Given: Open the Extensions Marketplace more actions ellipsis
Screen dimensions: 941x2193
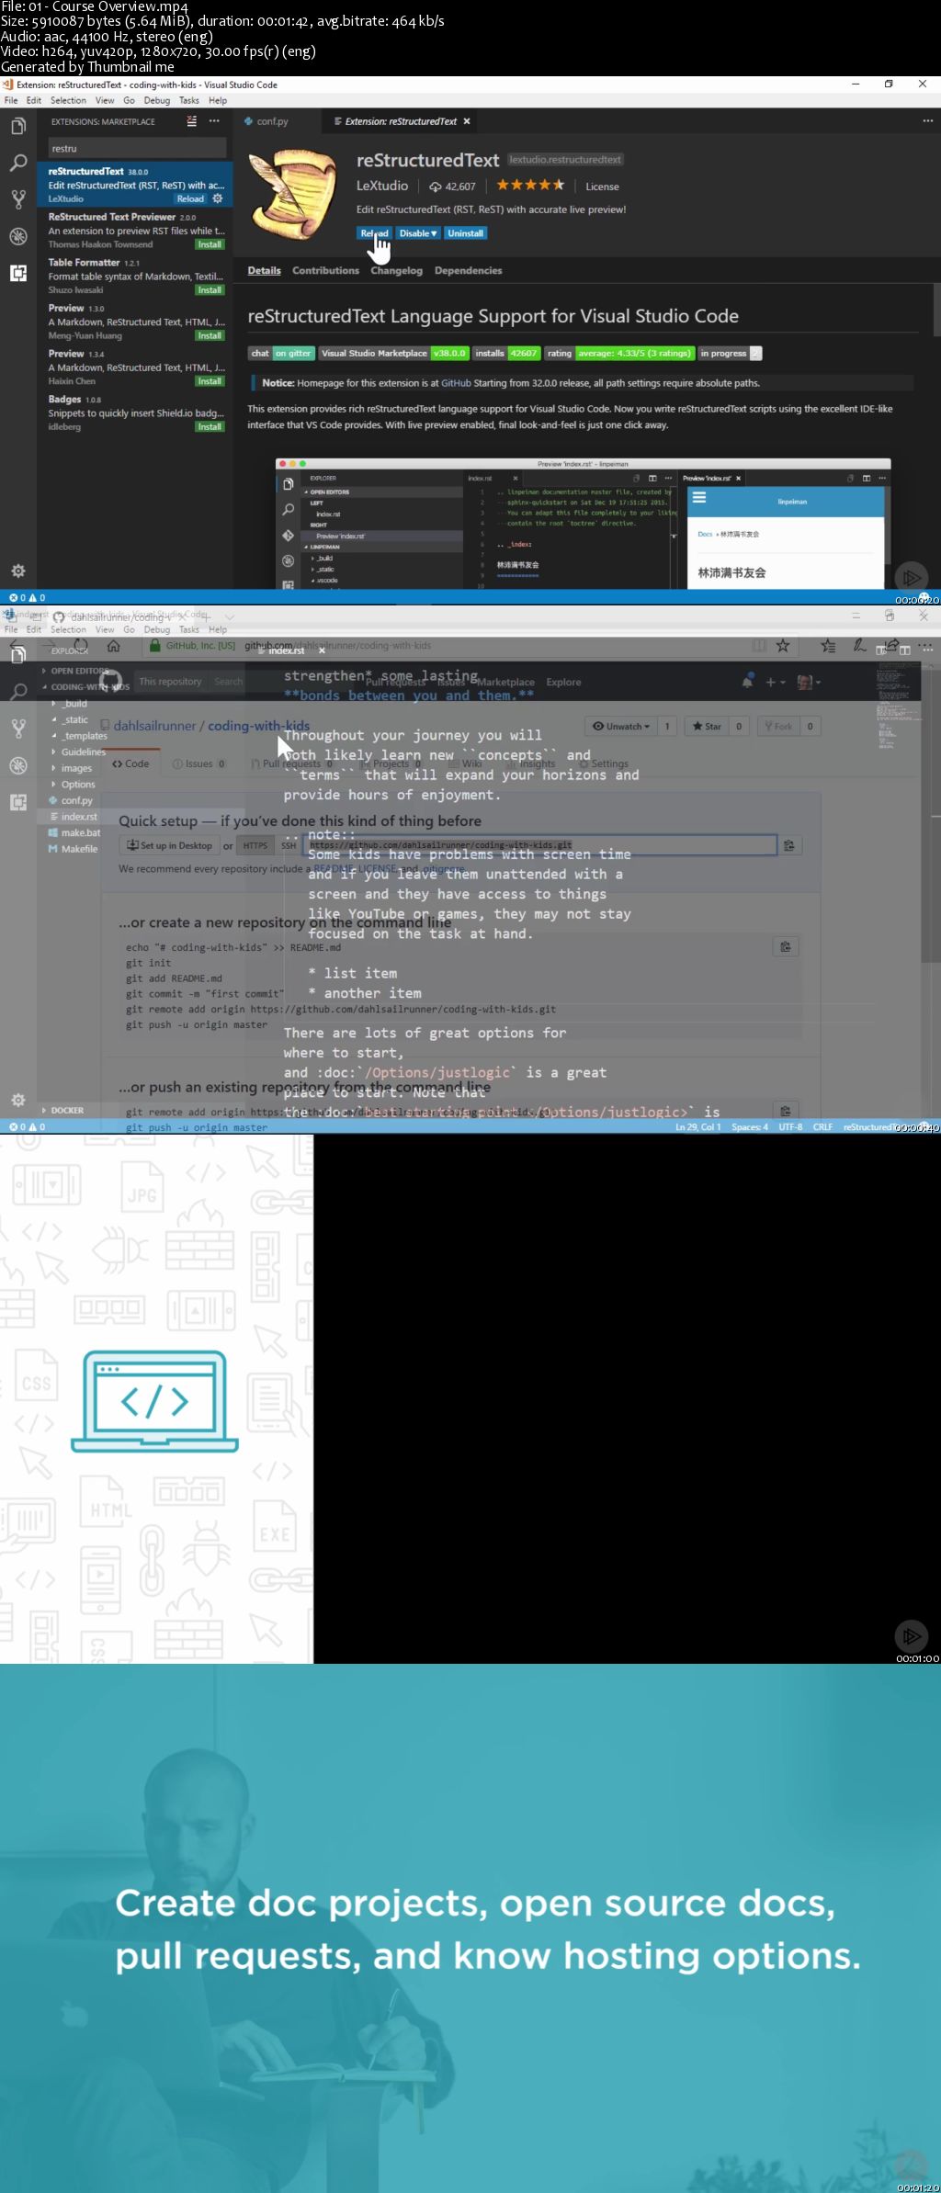Looking at the screenshot, I should coord(214,121).
